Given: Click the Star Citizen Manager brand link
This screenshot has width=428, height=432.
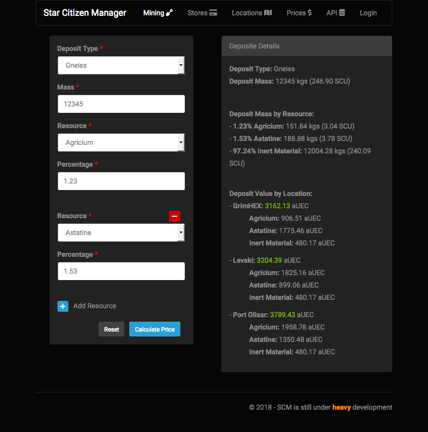Looking at the screenshot, I should (x=85, y=13).
